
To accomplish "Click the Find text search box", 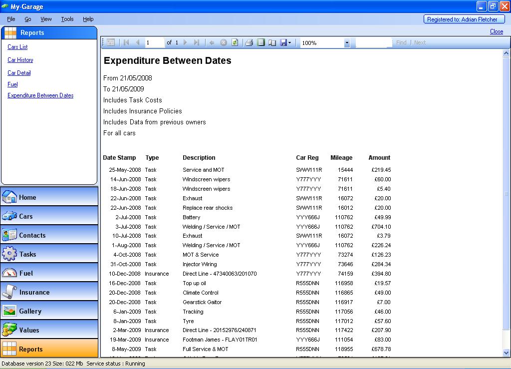I will (x=374, y=43).
